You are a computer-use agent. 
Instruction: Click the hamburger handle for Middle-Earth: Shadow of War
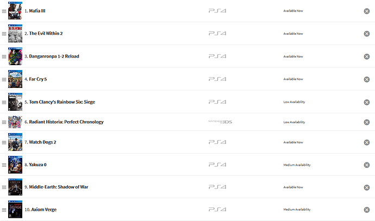point(4,187)
